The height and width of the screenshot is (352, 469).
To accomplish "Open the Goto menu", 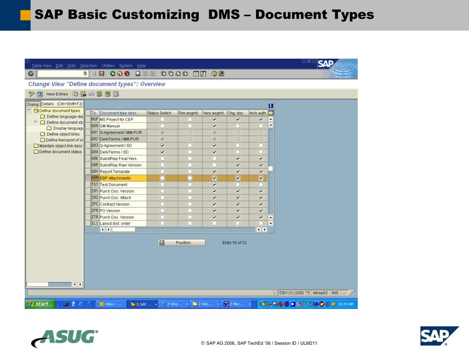I will click(71, 66).
